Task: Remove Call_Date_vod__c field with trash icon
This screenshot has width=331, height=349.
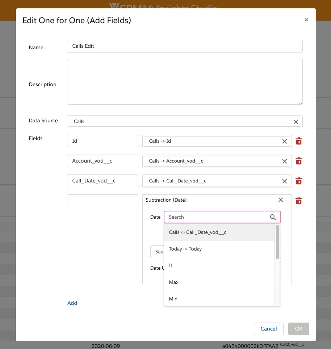Action: (299, 181)
